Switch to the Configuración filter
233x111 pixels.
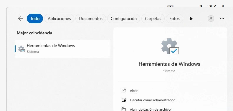[124, 18]
